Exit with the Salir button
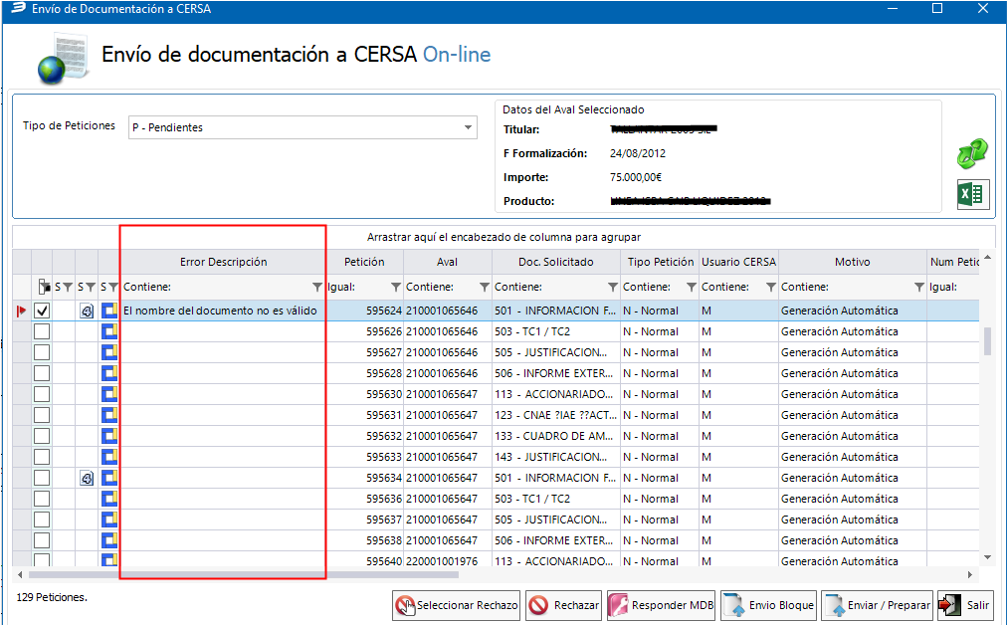1008x625 pixels. click(964, 605)
